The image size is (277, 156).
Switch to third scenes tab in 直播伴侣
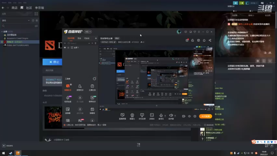tap(87, 38)
